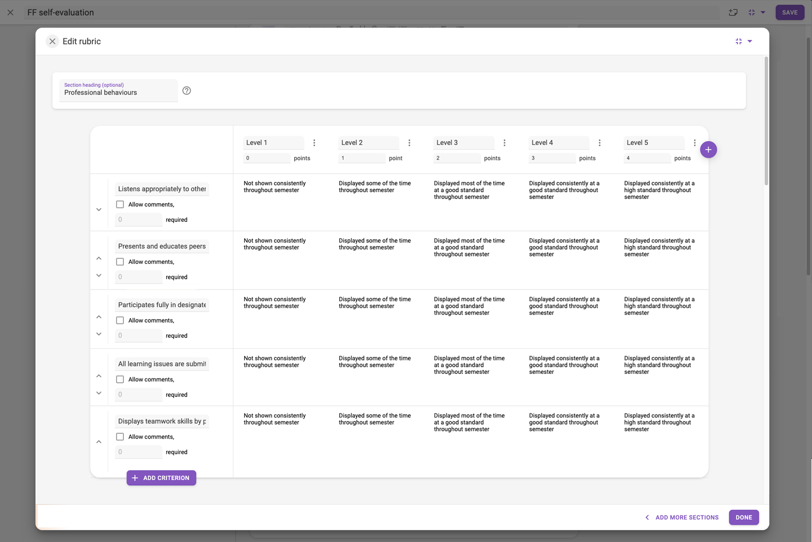Edit required comments count for 'Displays teamwork skills'
812x542 pixels.
[x=139, y=452]
